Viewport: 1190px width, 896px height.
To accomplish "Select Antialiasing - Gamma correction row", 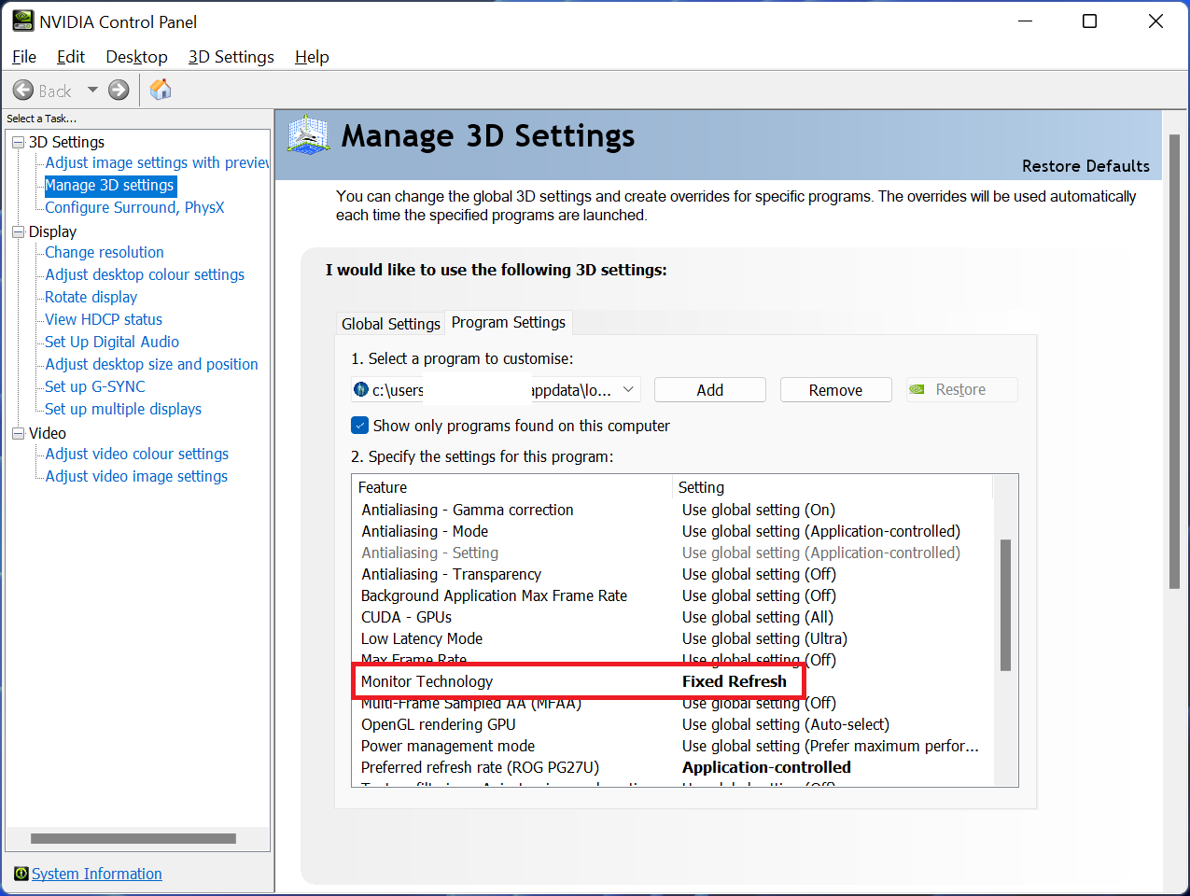I will [672, 510].
